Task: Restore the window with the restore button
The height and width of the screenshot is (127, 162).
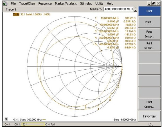Action: coord(154,4)
